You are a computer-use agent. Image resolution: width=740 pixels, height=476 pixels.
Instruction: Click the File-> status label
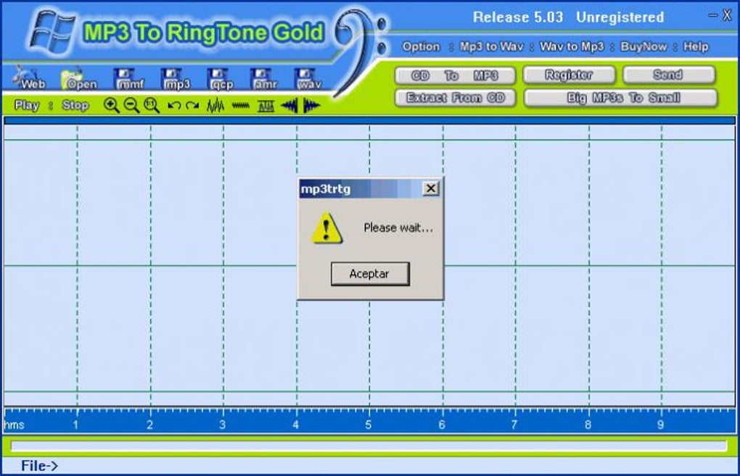[39, 466]
